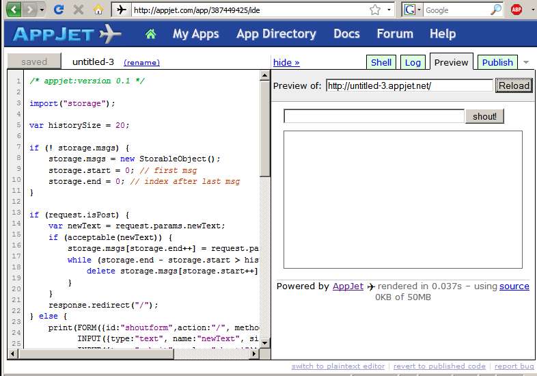Click the green AppJet home icon
Screen dimensions: 537x376
tap(151, 34)
